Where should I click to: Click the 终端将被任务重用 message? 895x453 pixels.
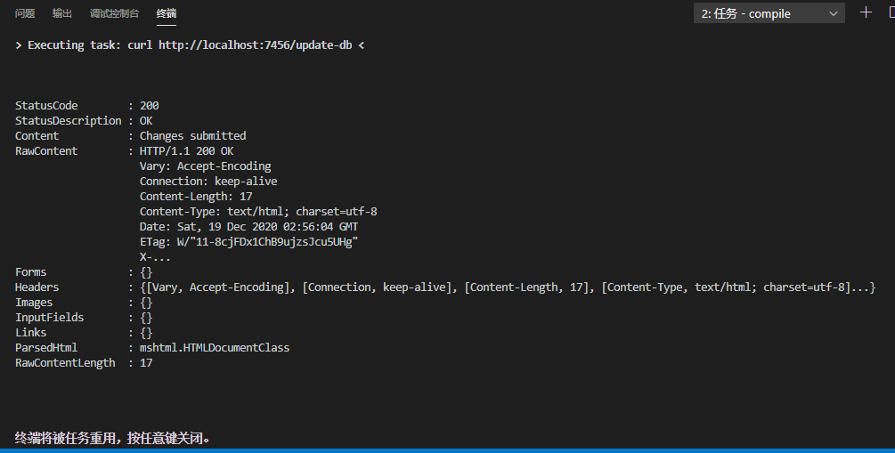coord(113,438)
